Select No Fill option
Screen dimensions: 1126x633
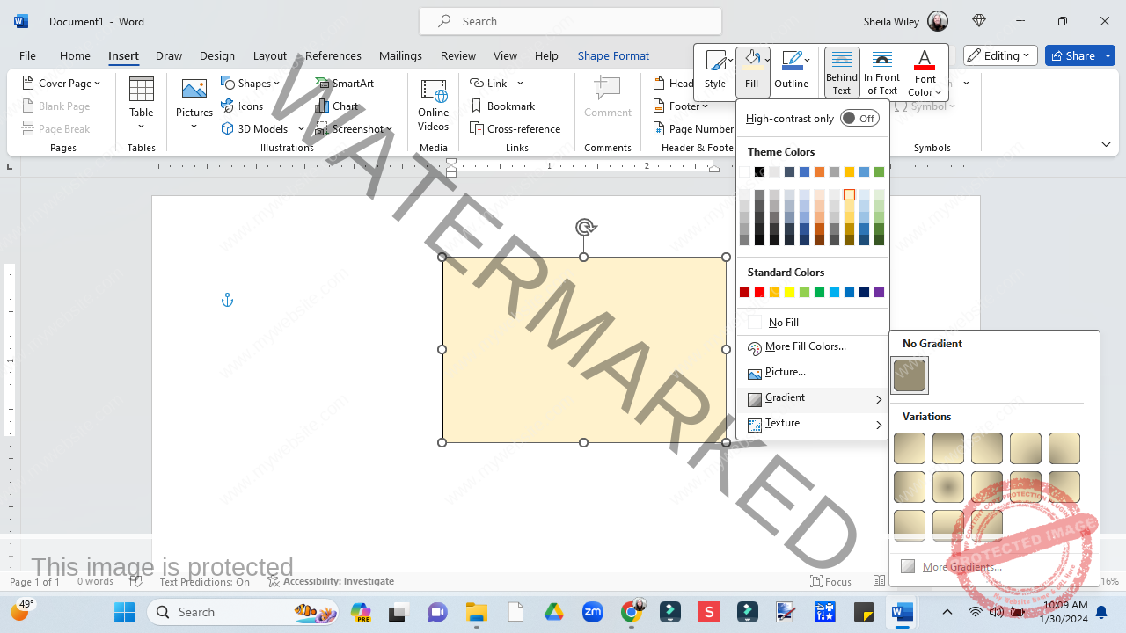pos(814,323)
